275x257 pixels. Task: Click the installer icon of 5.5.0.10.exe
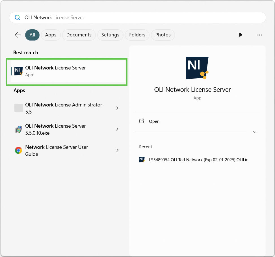[18, 129]
